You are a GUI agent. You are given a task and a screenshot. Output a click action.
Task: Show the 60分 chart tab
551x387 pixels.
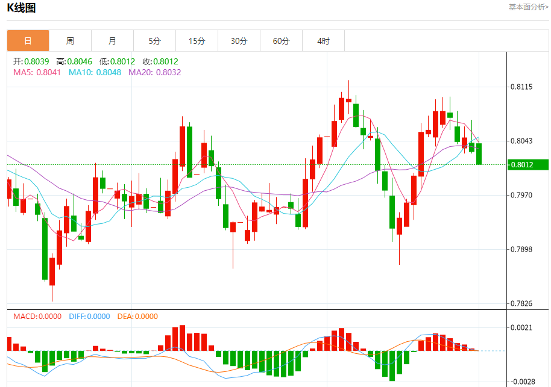(281, 41)
